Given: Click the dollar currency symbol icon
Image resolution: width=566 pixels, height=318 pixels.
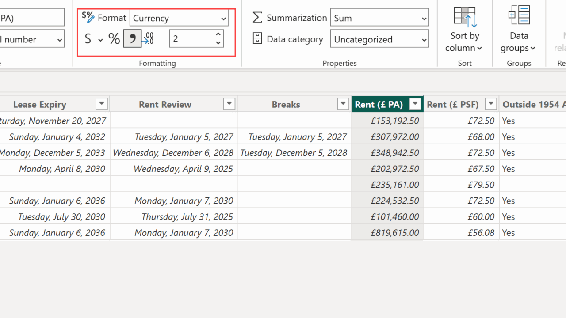Looking at the screenshot, I should [x=88, y=39].
